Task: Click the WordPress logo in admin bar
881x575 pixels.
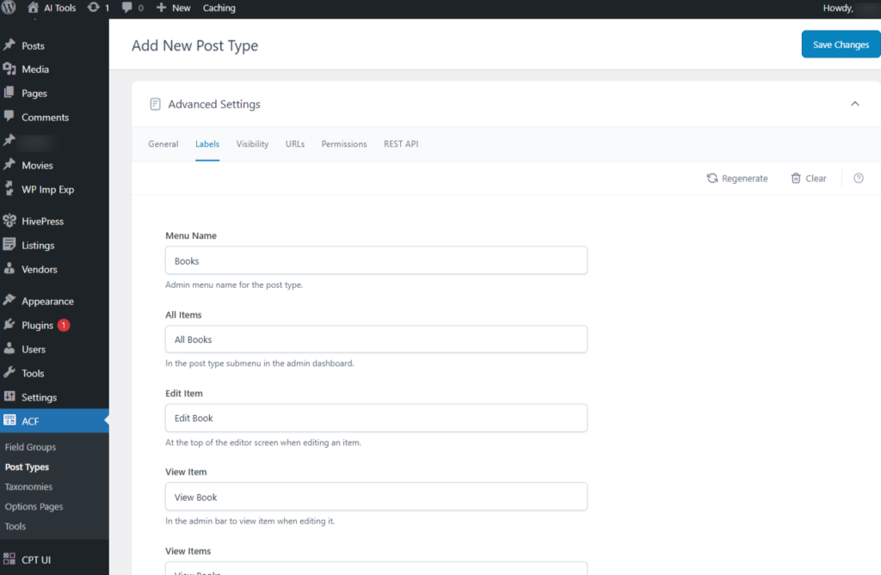Action: [9, 8]
